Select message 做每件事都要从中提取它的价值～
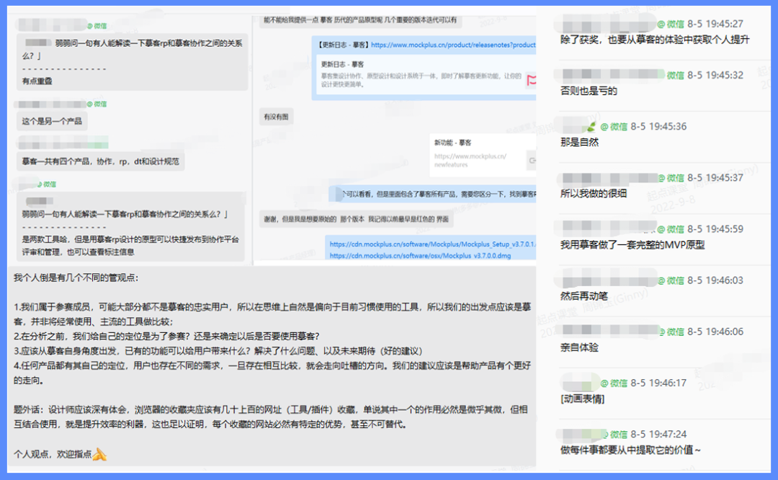Screen dimensions: 778x480 point(630,450)
